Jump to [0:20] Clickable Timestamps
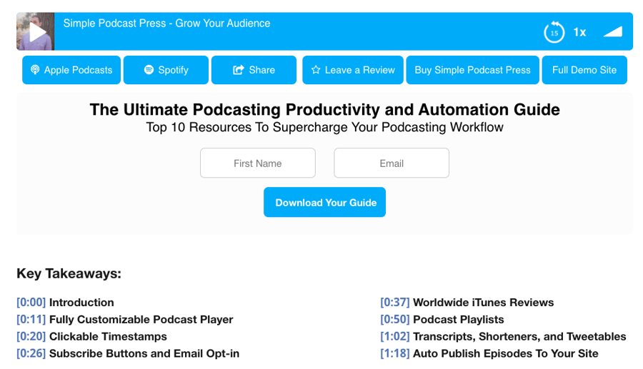Viewport: 643px width, 369px height. [31, 336]
